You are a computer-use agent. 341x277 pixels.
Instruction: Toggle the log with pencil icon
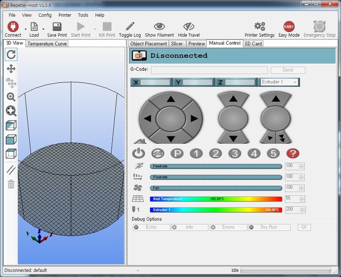[x=130, y=27]
